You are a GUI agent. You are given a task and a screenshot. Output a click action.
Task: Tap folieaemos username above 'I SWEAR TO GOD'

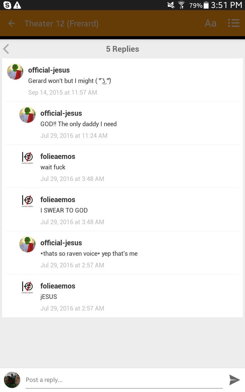(x=58, y=200)
